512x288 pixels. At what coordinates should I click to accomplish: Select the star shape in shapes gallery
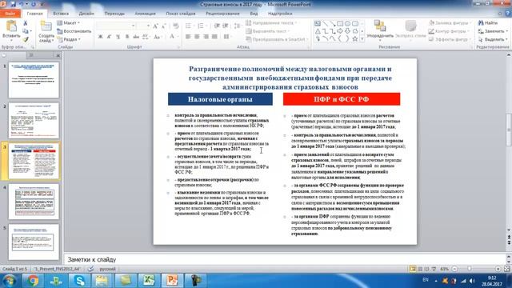click(x=355, y=38)
